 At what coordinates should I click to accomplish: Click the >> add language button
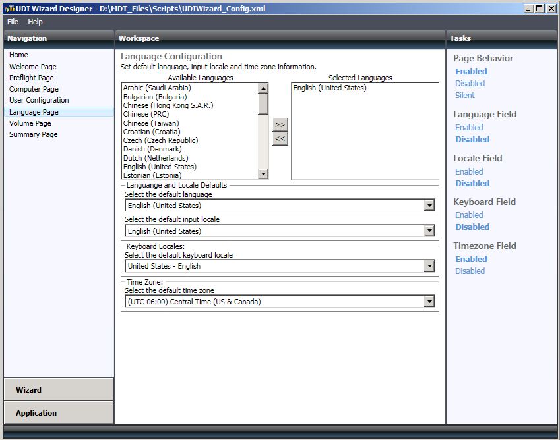(280, 124)
